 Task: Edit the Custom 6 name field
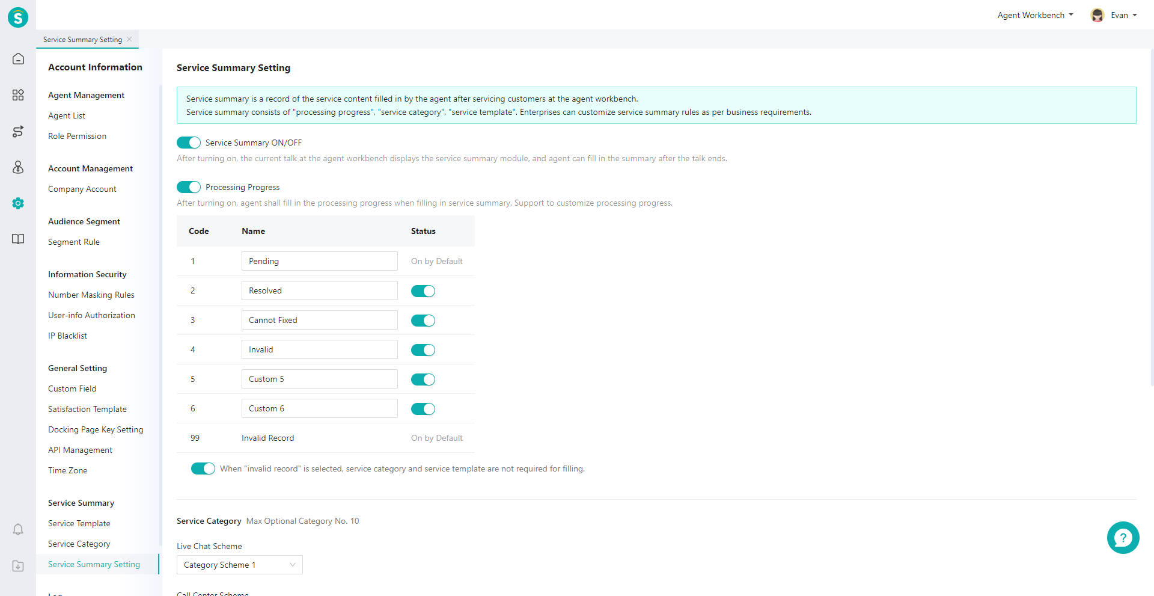[320, 408]
